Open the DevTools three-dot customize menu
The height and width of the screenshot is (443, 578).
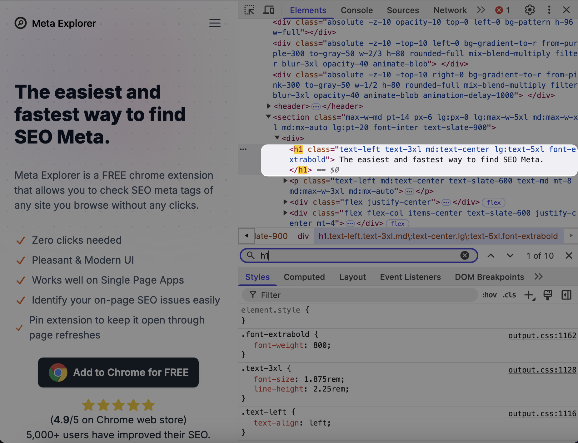pyautogui.click(x=549, y=10)
